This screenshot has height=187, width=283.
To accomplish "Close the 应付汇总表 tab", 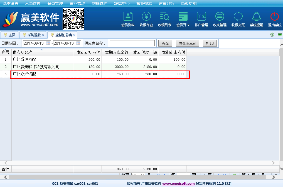I will [74, 35].
